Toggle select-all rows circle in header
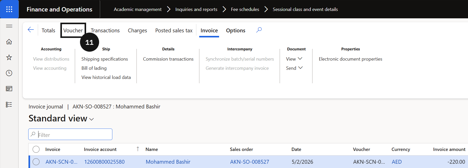This screenshot has height=168, width=468. (x=36, y=149)
